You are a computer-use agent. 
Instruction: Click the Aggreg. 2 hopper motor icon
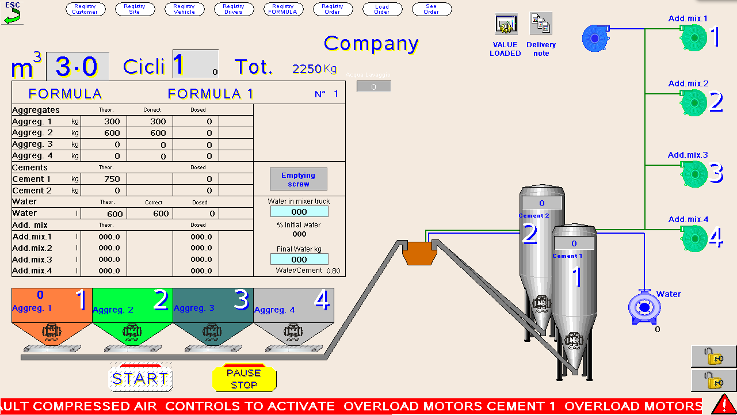point(132,332)
